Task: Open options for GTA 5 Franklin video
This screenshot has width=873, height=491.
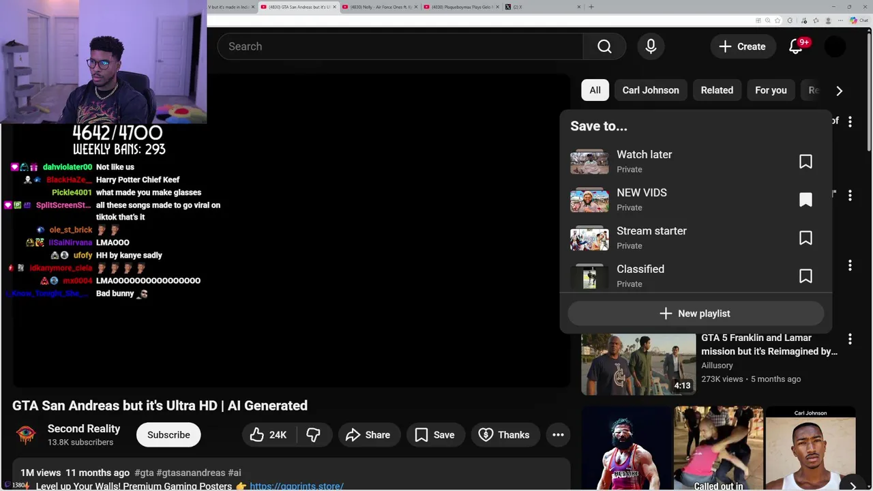Action: [850, 339]
